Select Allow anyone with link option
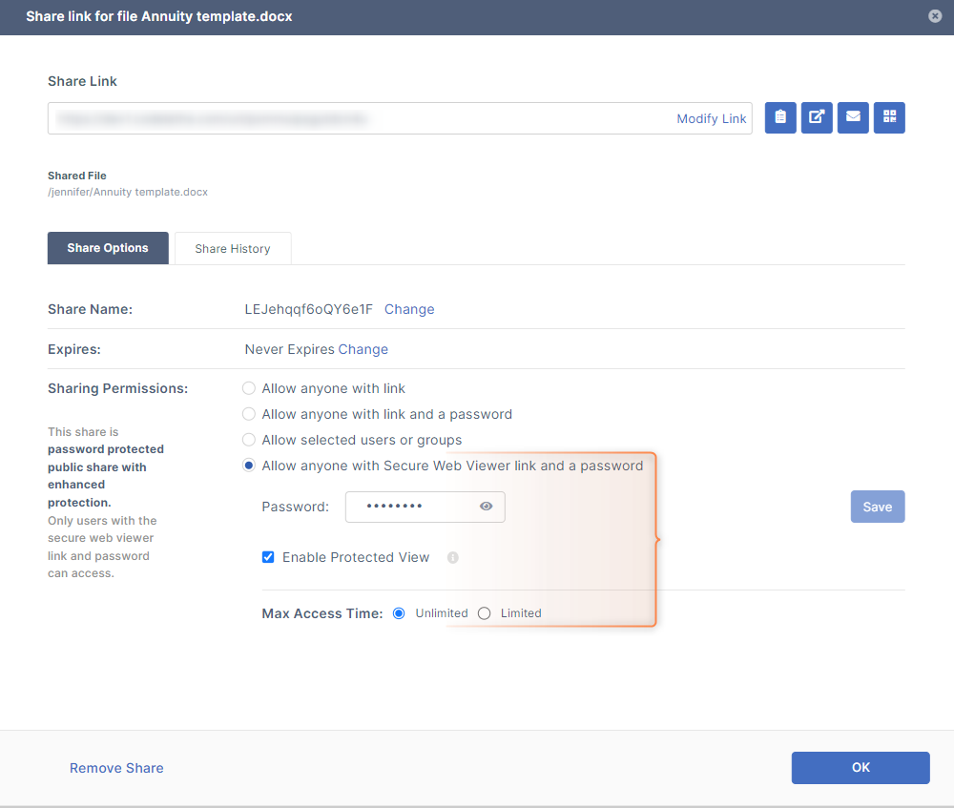The height and width of the screenshot is (808, 954). click(x=249, y=388)
